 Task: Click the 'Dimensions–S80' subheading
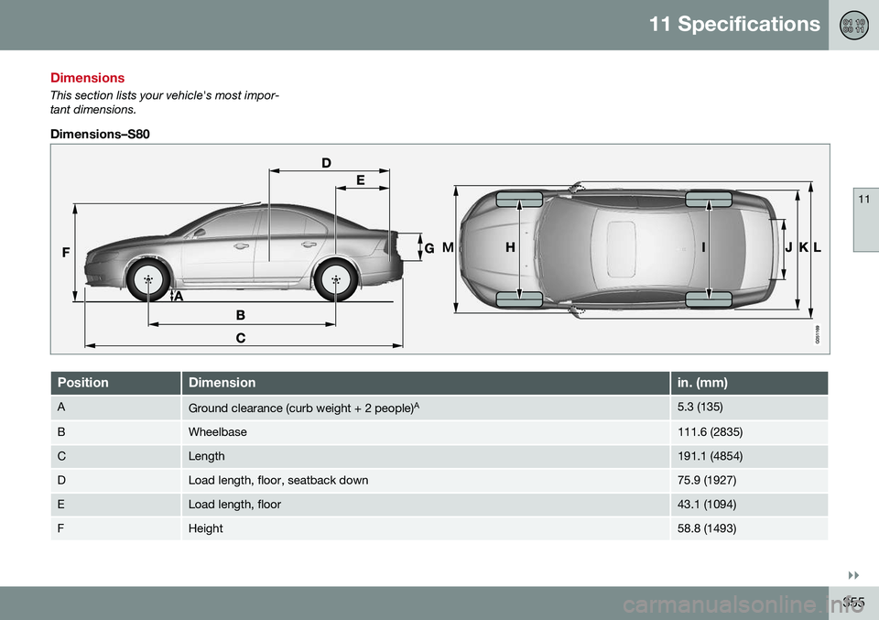tap(100, 134)
